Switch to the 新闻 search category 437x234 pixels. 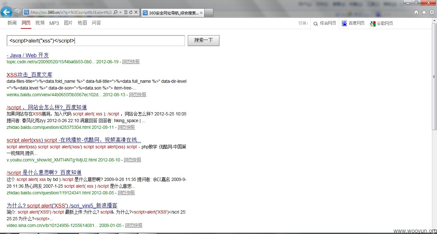coord(12,23)
